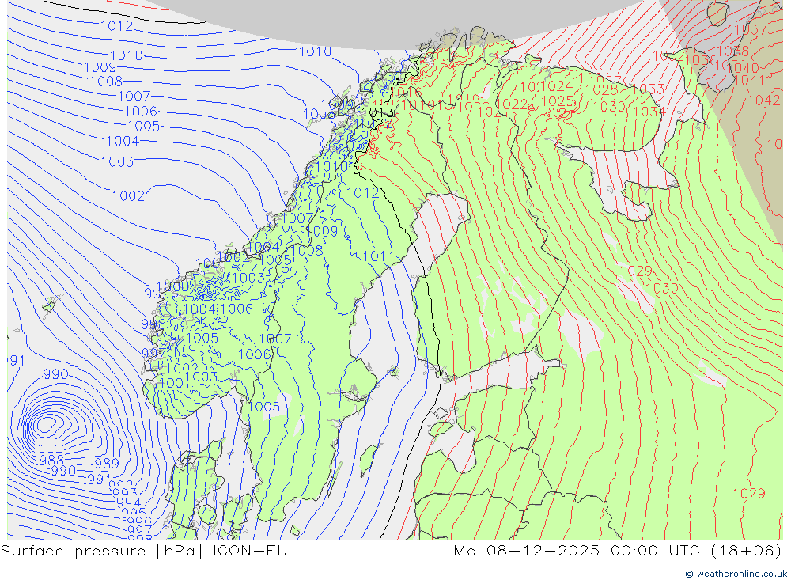Click the 'Surface pressure [hPa] ICON-EU' caption
This screenshot has height=580, width=791.
(144, 550)
